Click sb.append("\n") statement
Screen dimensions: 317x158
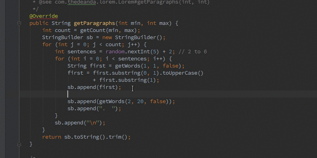pyautogui.click(x=80, y=123)
